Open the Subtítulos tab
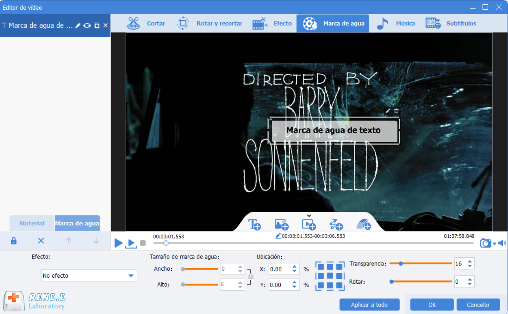508x314 pixels. (x=451, y=23)
